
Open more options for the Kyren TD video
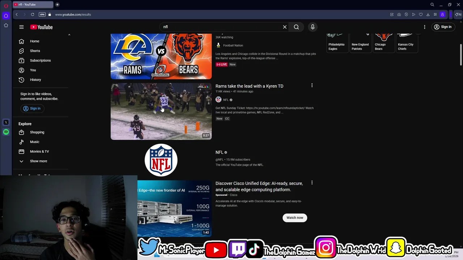pyautogui.click(x=312, y=86)
